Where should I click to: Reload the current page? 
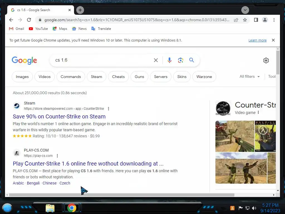tap(29, 20)
